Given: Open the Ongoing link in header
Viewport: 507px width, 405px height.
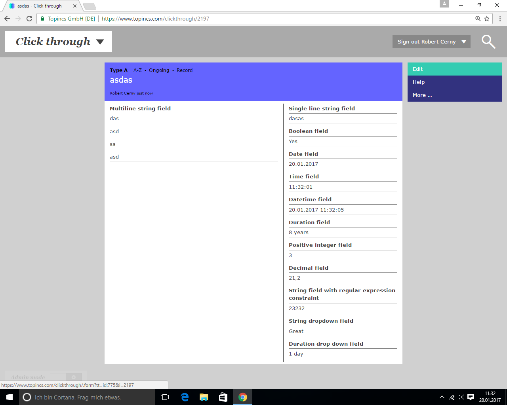Looking at the screenshot, I should point(159,70).
